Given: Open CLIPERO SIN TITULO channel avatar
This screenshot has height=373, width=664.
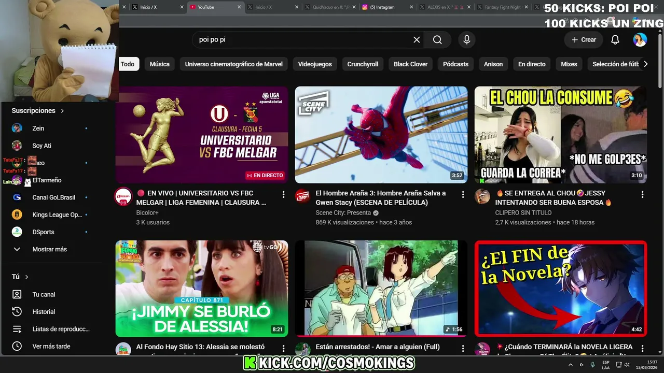Looking at the screenshot, I should [482, 197].
